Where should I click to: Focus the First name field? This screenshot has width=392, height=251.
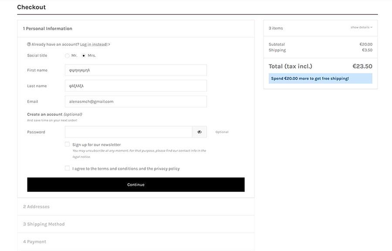(136, 70)
